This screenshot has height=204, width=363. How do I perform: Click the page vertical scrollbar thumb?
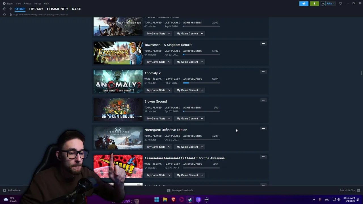362,73
